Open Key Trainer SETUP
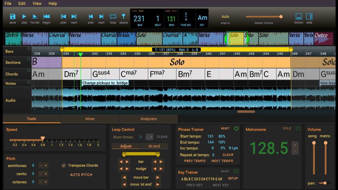The width and height of the screenshot is (338, 190). [x=233, y=178]
